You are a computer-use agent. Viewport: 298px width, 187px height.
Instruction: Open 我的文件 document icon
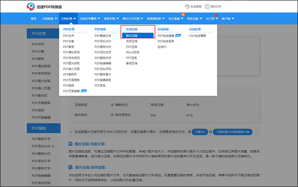coord(207,6)
